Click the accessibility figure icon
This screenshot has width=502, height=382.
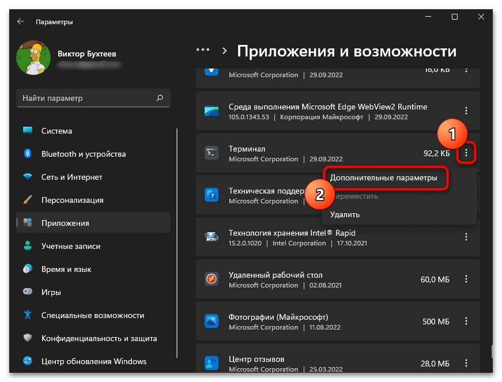point(28,315)
